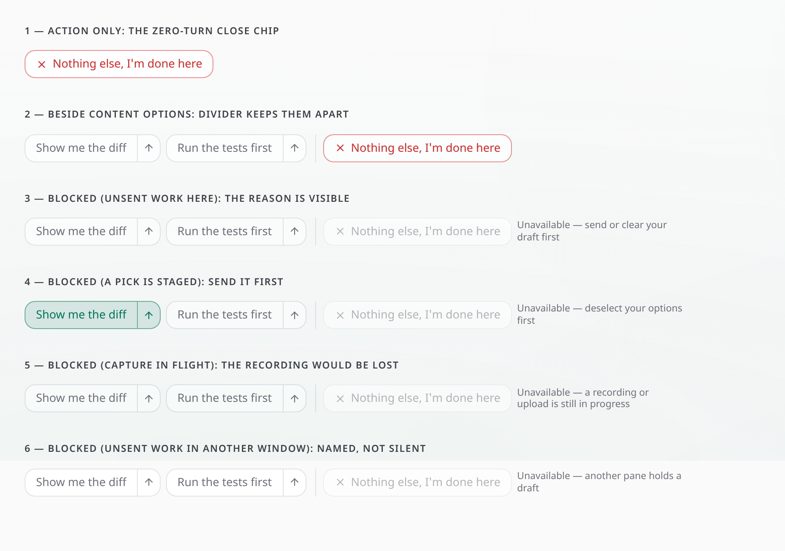Viewport: 785px width, 551px height.
Task: Choose 'Show me the diff' in section 2
Action: pos(81,148)
